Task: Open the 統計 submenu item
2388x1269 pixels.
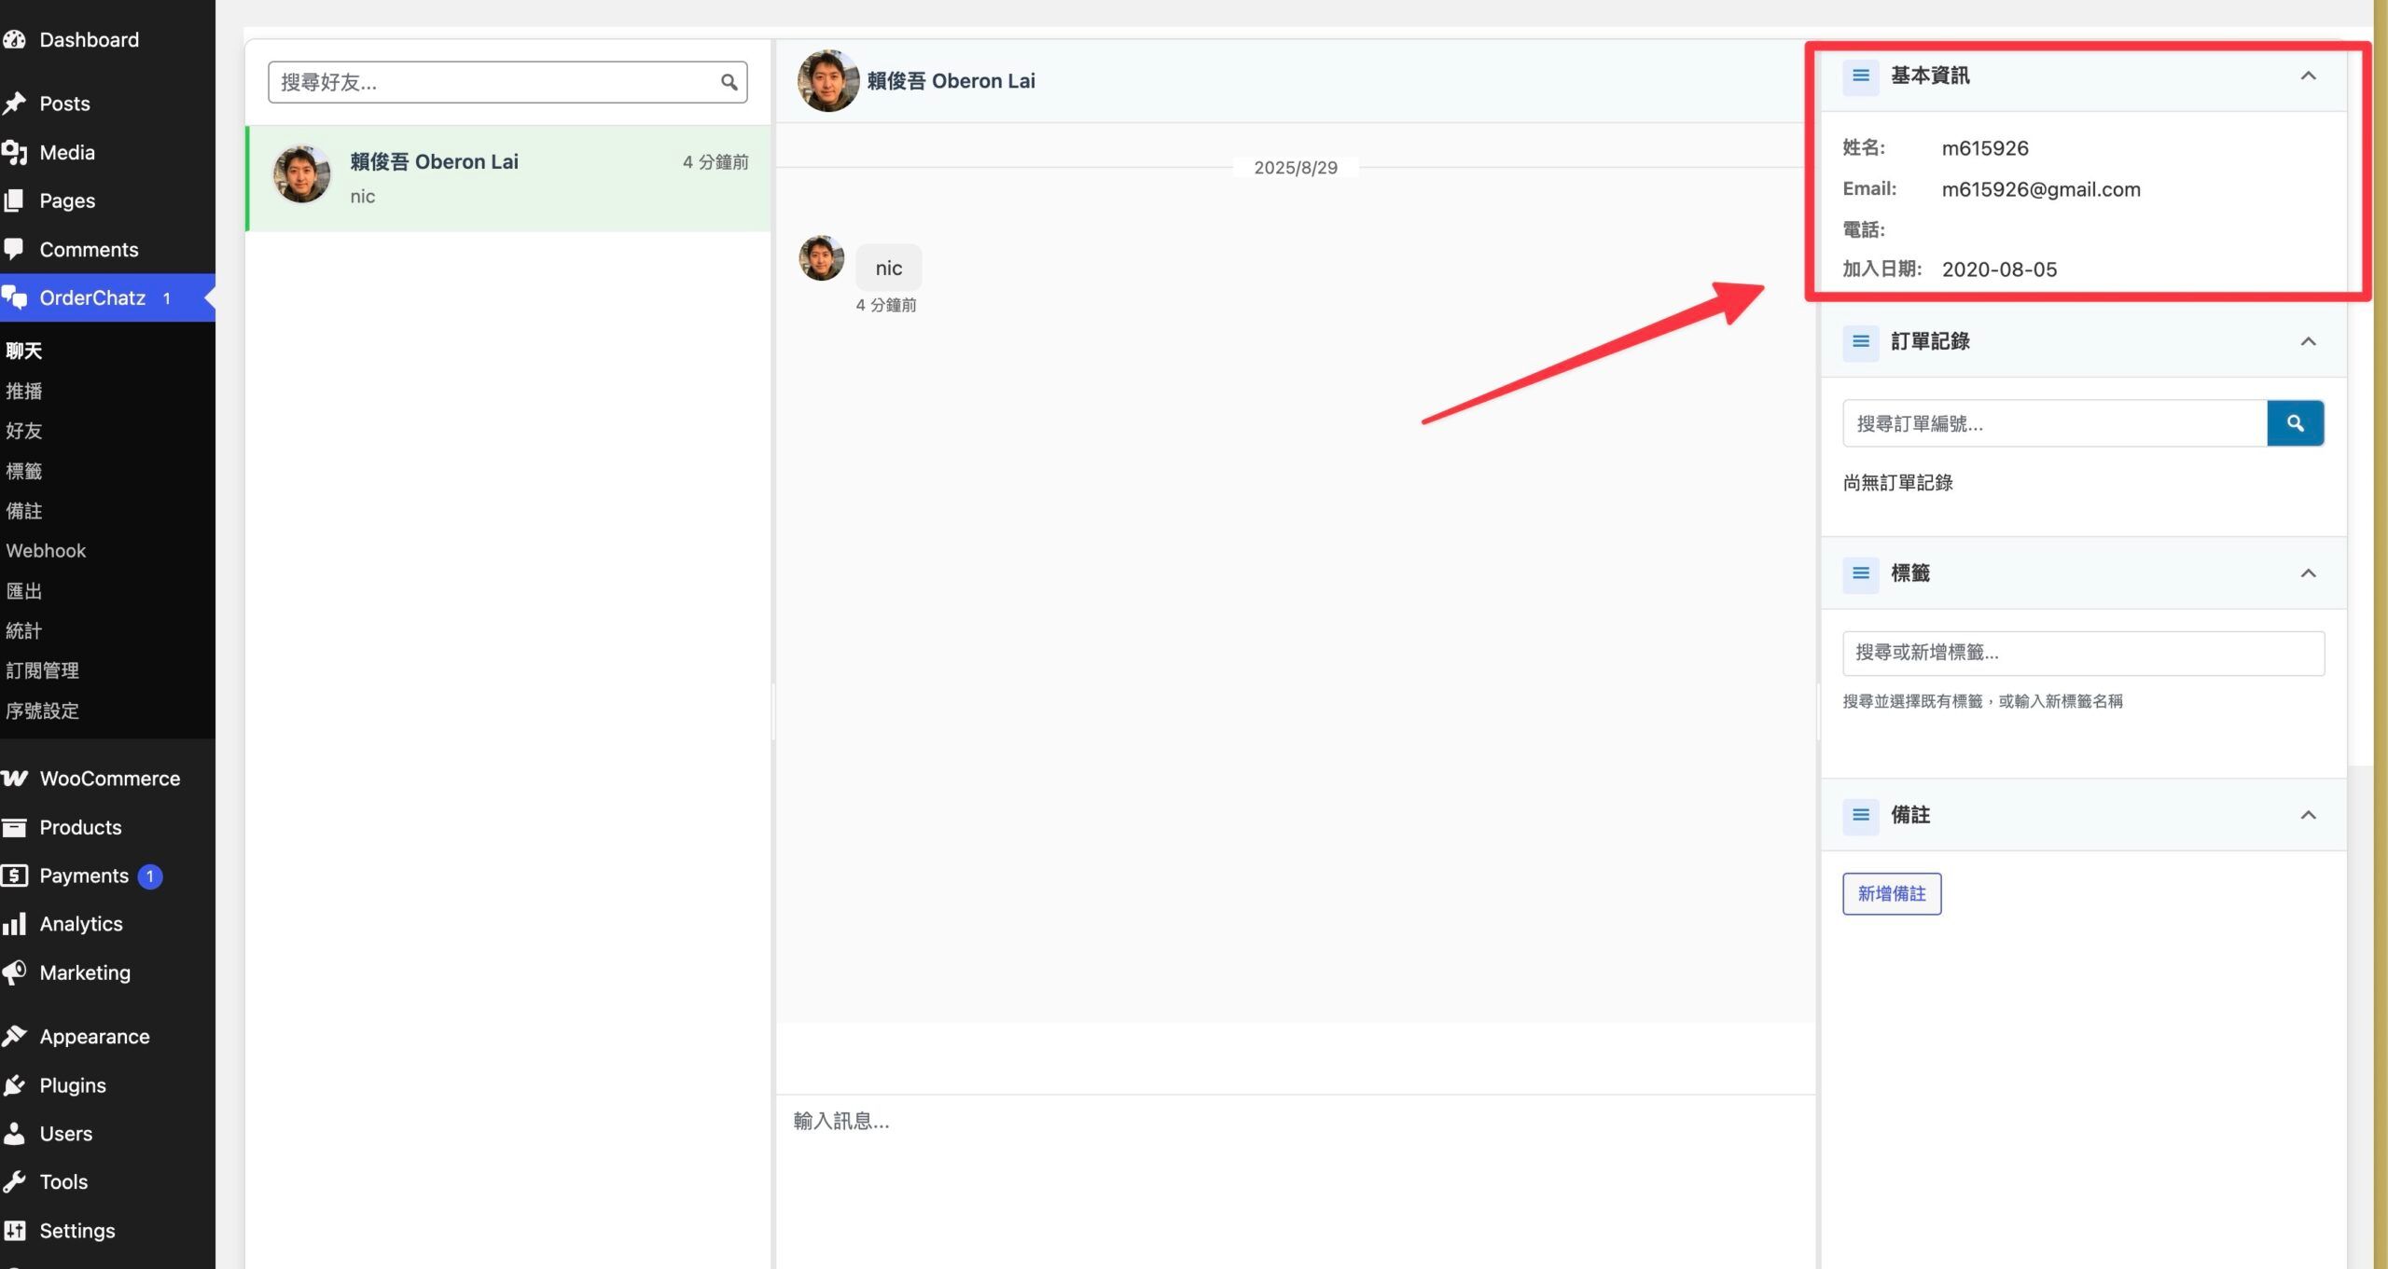Action: coord(24,631)
